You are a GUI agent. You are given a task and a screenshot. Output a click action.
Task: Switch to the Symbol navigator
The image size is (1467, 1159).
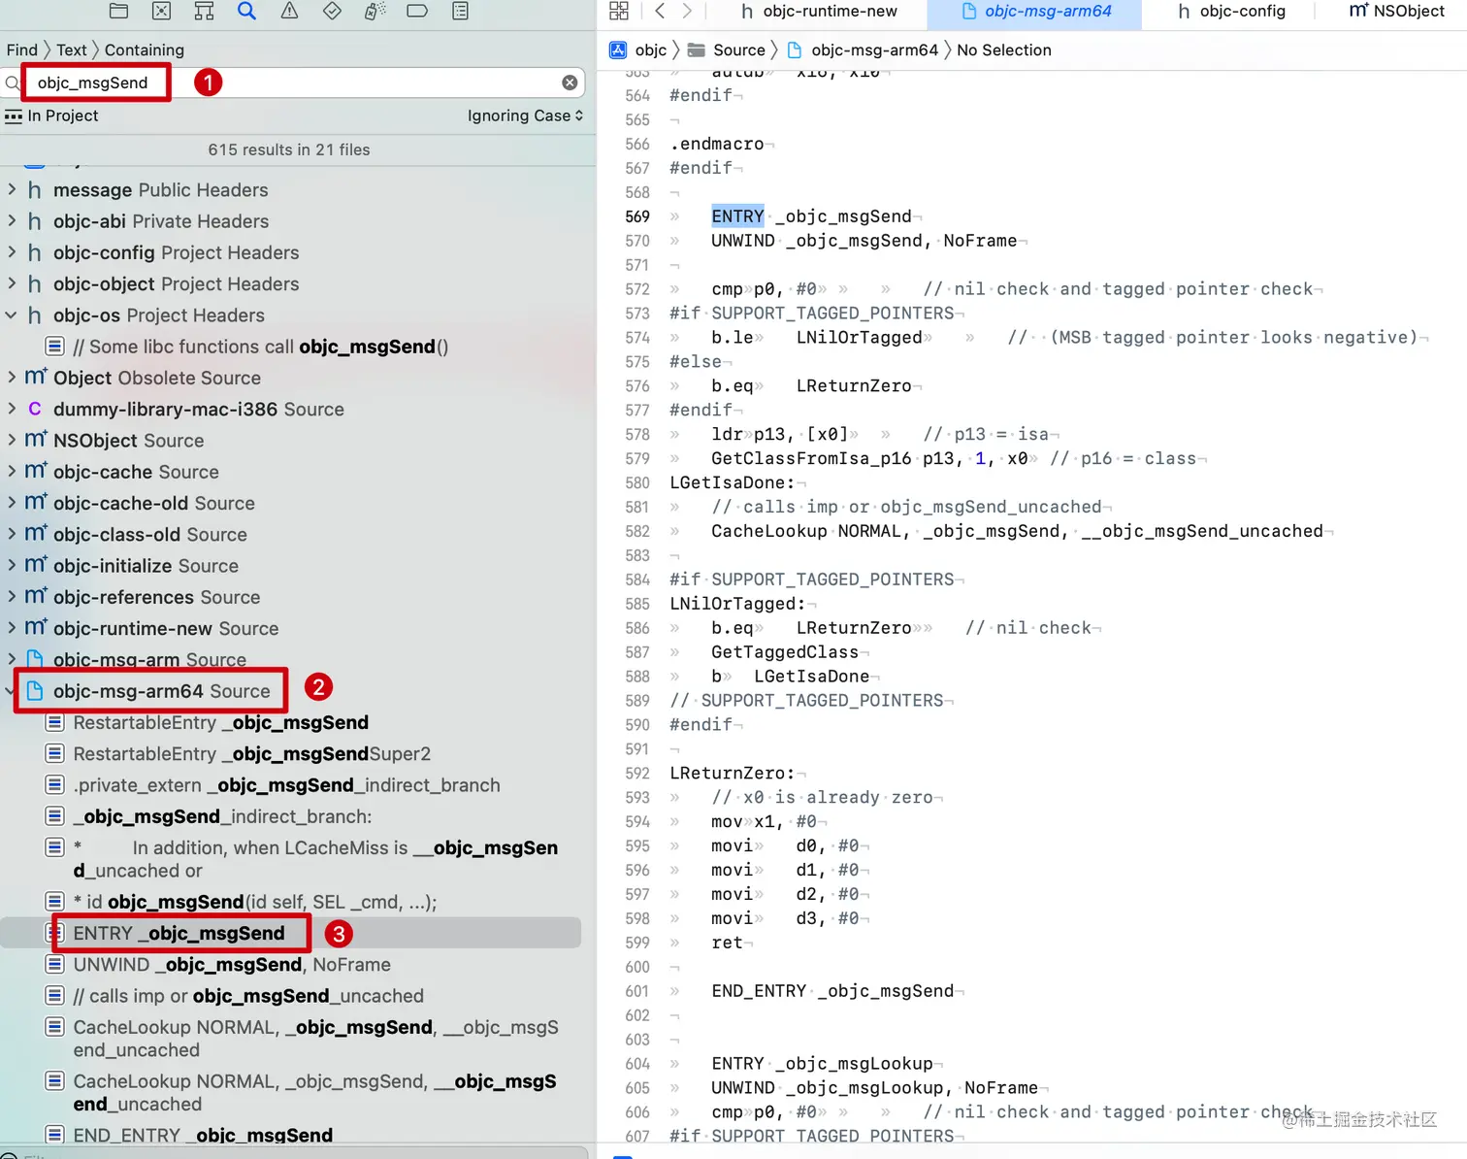[204, 12]
